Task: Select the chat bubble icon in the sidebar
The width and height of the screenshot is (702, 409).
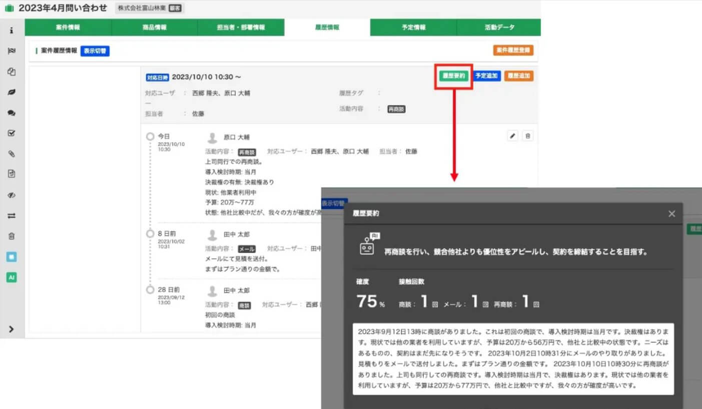Action: coord(12,113)
